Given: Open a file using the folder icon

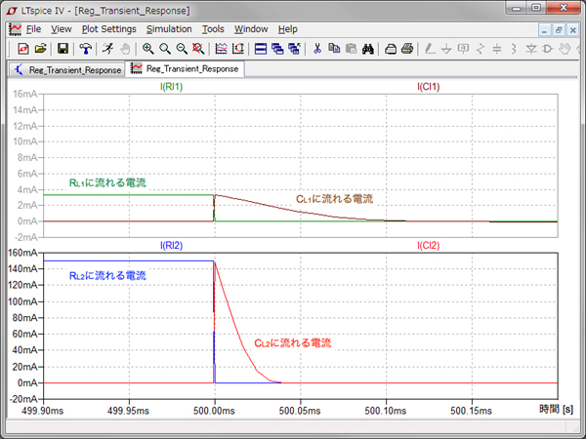Looking at the screenshot, I should click(40, 48).
